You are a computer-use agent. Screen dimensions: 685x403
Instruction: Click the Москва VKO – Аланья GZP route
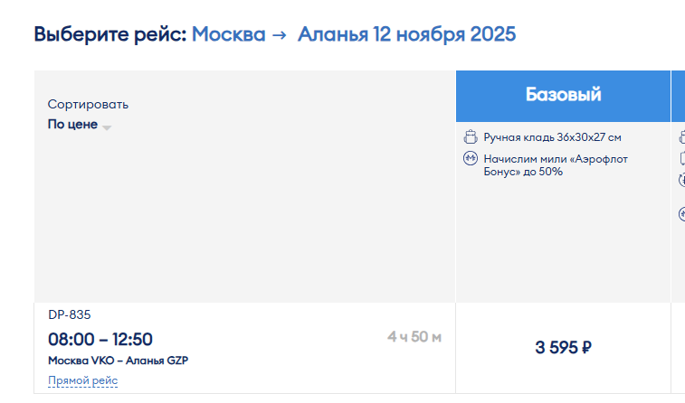click(x=118, y=361)
